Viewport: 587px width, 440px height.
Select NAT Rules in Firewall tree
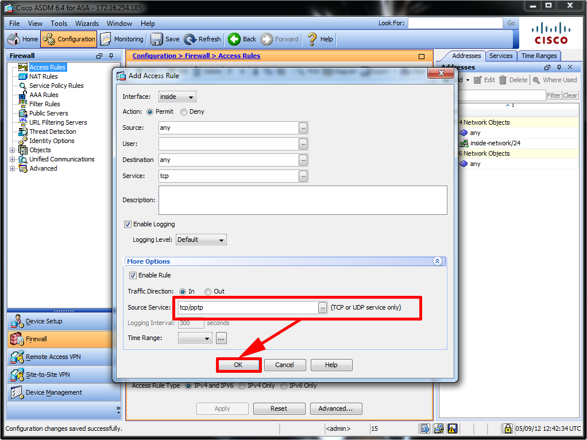(x=44, y=76)
